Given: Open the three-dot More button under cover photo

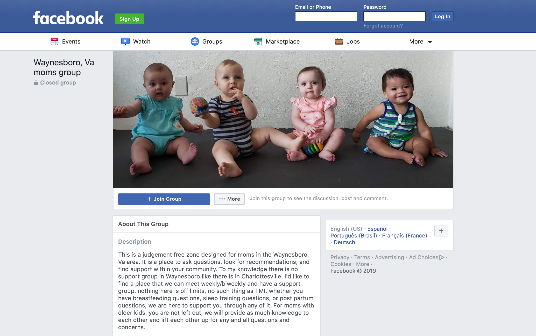Looking at the screenshot, I should (x=229, y=199).
